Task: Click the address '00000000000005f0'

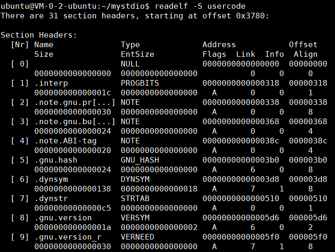Action: coord(241,237)
